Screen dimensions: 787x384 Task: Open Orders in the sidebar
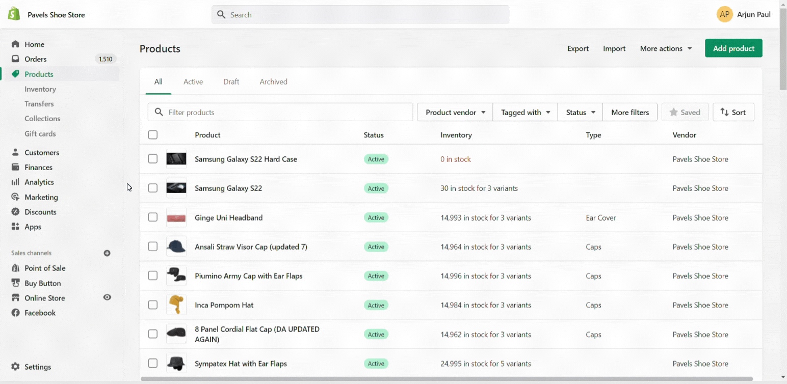tap(35, 59)
